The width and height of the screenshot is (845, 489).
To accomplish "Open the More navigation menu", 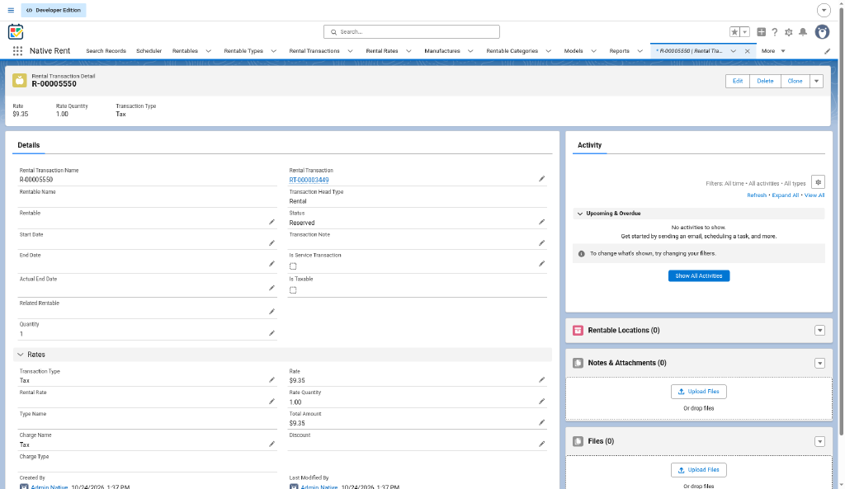I will (x=773, y=51).
